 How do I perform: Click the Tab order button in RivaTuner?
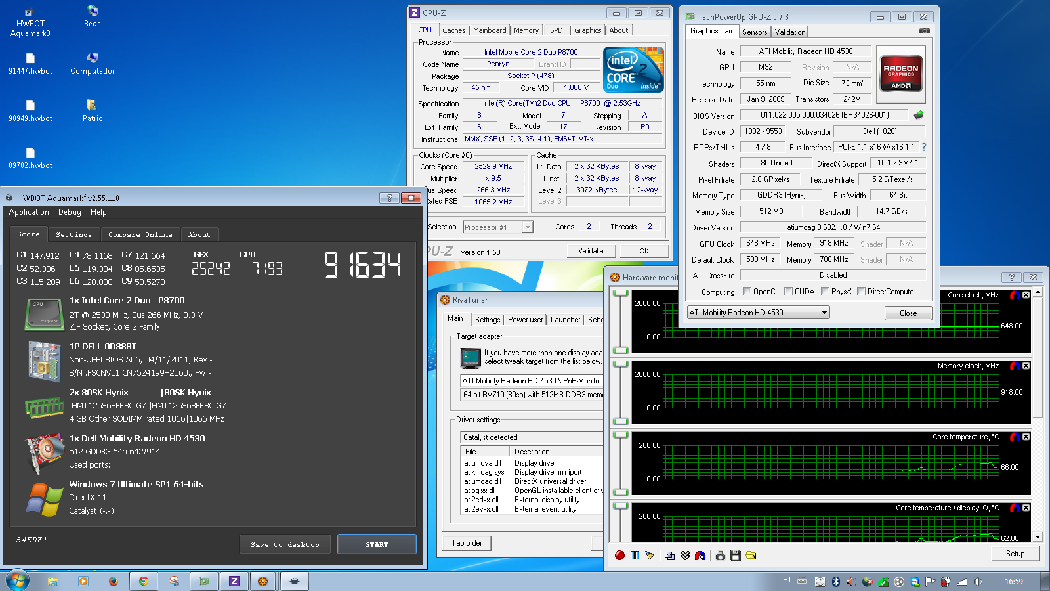[x=467, y=543]
